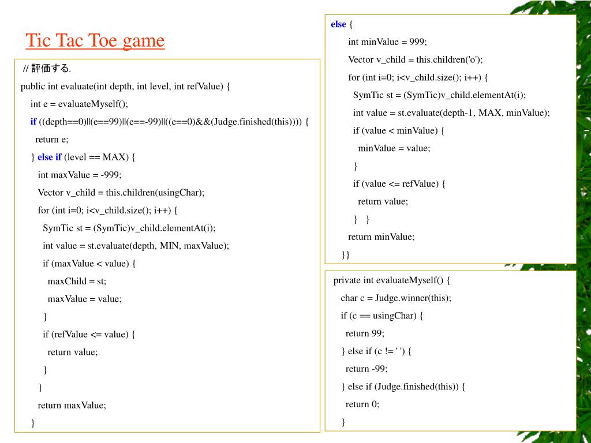
Task: Click 'if (value <= refValue) {' line
Action: coord(399,184)
